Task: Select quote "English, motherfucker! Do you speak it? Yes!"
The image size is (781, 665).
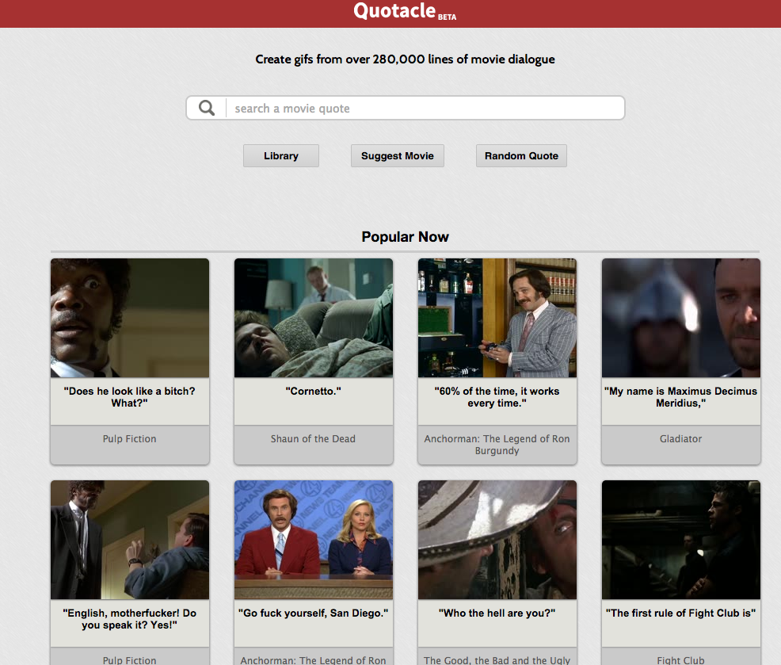Action: pyautogui.click(x=129, y=619)
